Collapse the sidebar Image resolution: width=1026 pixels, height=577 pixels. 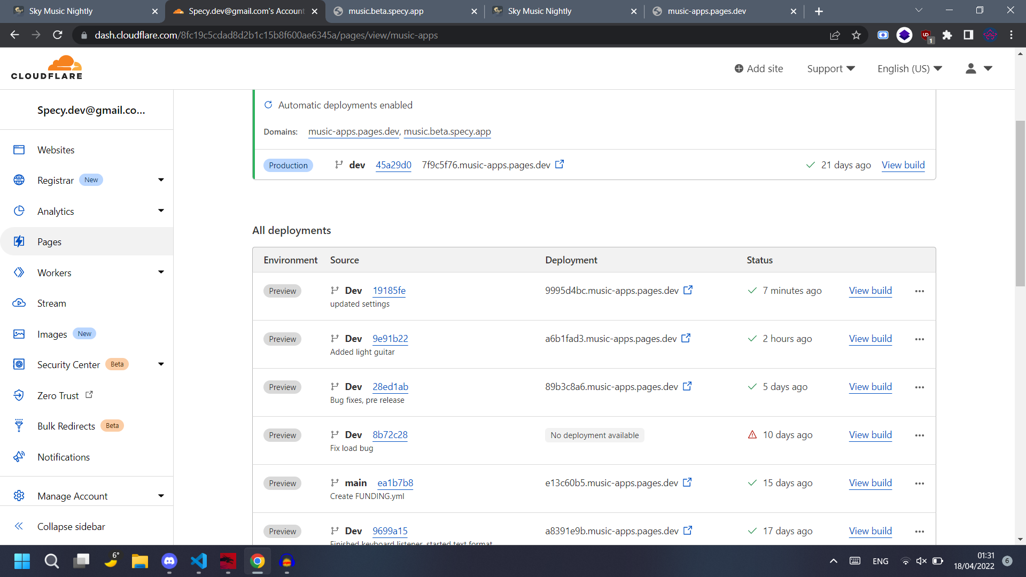coord(71,526)
